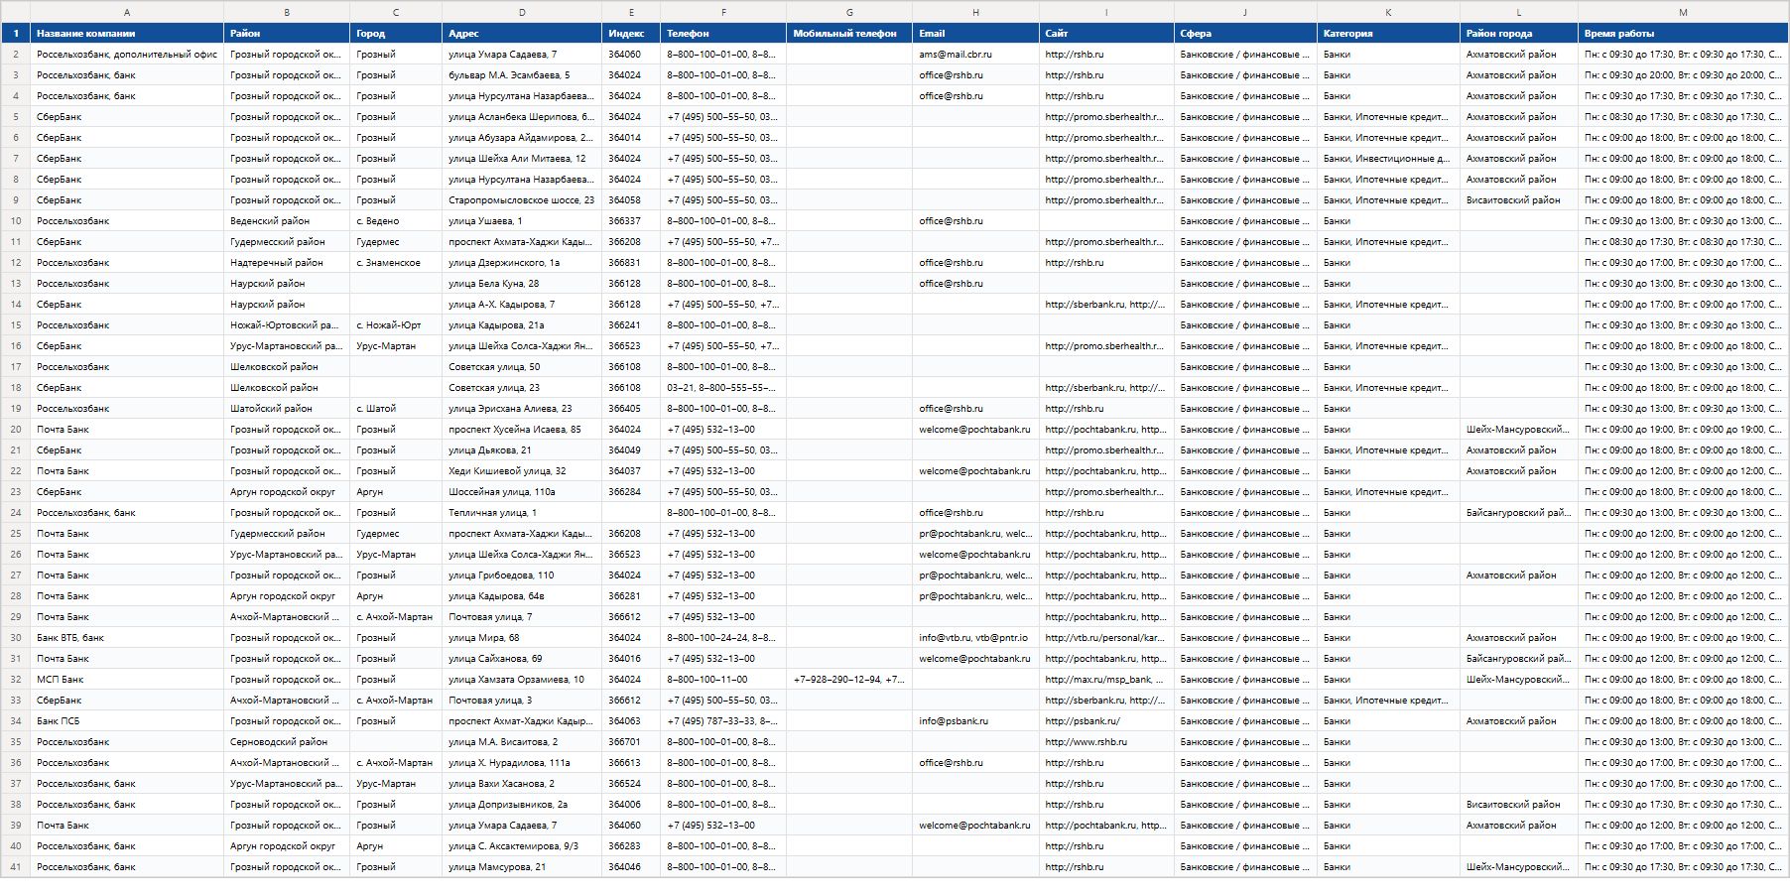
Task: Click the 'Сфера' header cell
Action: [1245, 33]
